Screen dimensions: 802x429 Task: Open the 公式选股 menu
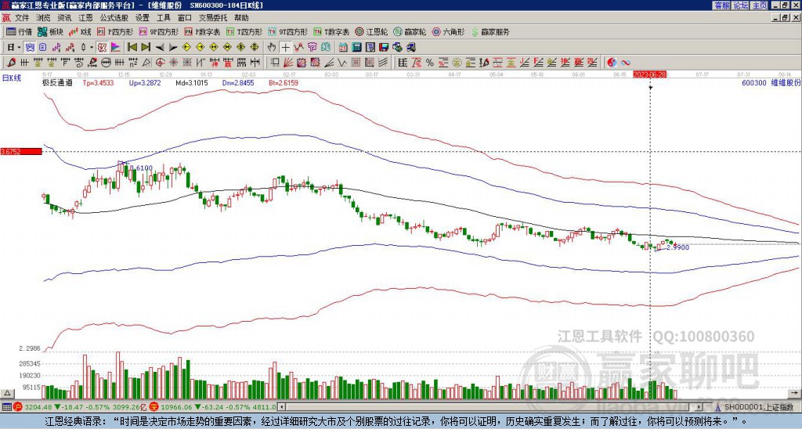(114, 18)
